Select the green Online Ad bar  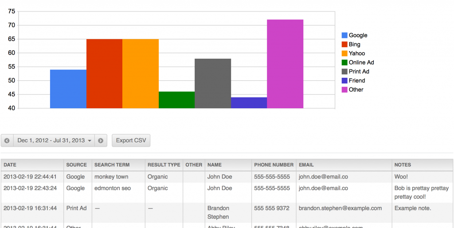pyautogui.click(x=176, y=100)
